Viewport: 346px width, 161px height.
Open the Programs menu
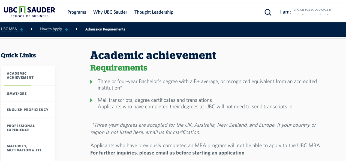pyautogui.click(x=77, y=12)
